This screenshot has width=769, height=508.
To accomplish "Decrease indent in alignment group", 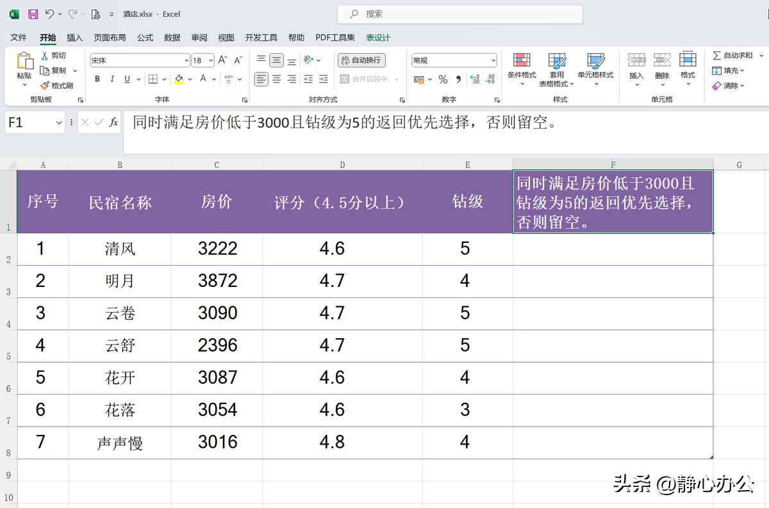I will tap(308, 79).
